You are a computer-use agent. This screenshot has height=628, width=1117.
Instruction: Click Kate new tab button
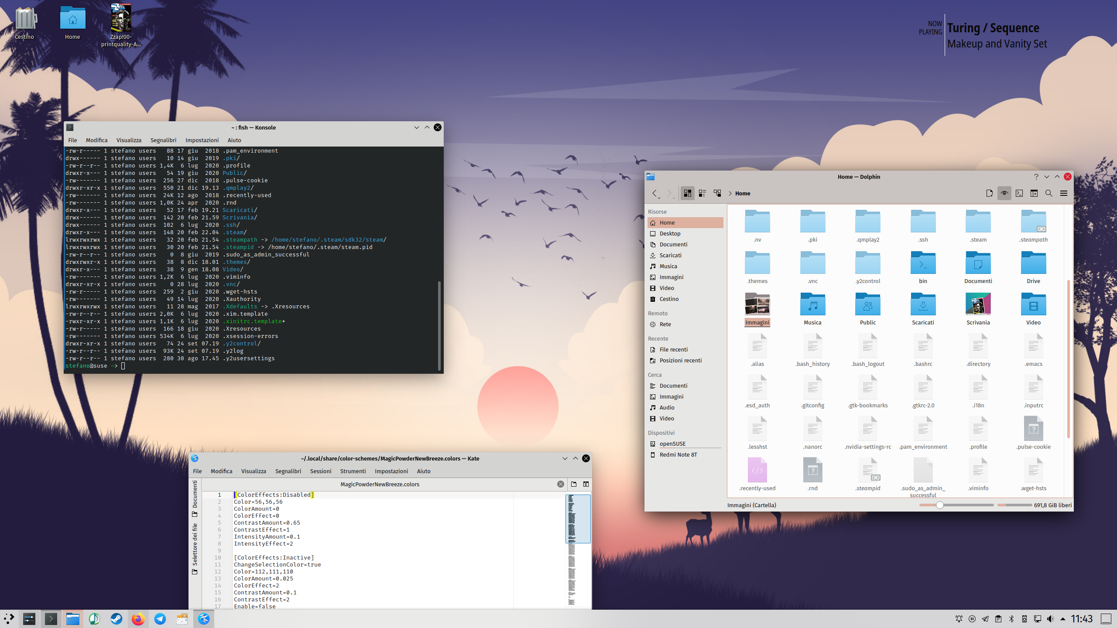tap(573, 484)
